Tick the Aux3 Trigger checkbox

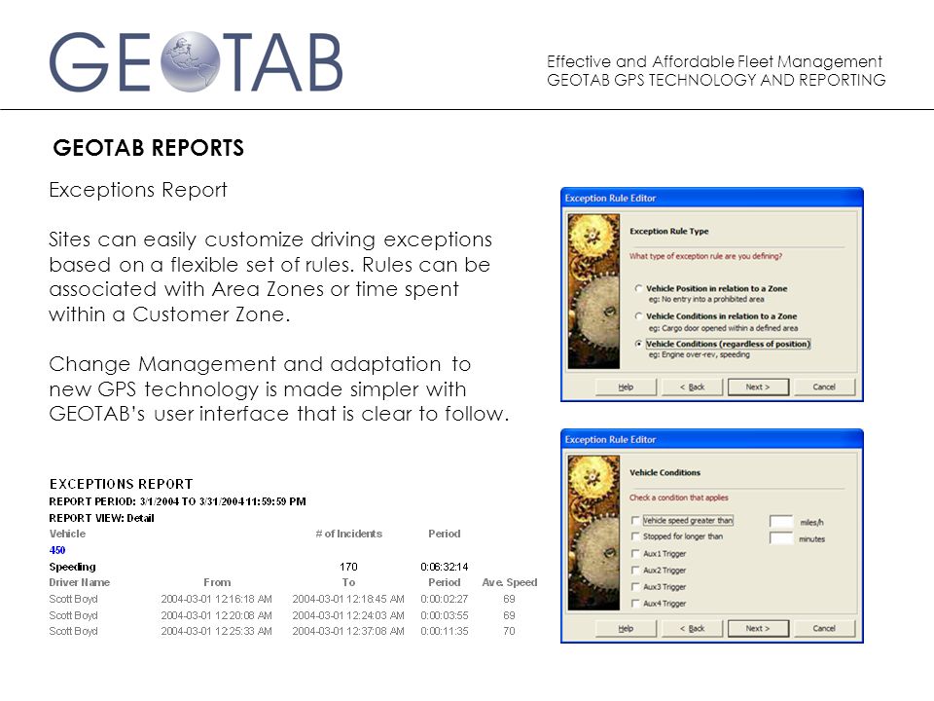pos(635,587)
